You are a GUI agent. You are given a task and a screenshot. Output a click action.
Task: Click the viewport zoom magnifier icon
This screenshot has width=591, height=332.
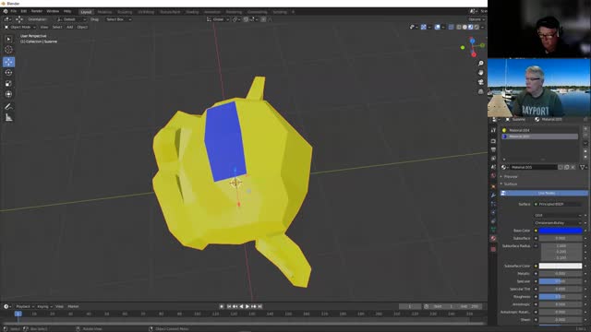coord(480,64)
